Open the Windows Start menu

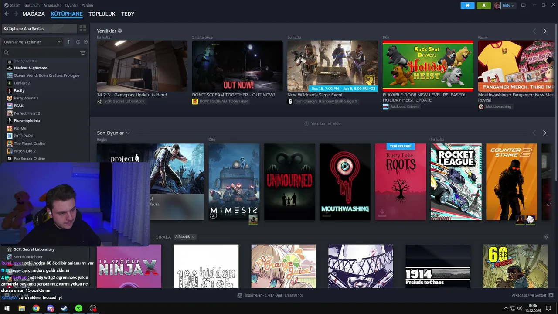7,308
